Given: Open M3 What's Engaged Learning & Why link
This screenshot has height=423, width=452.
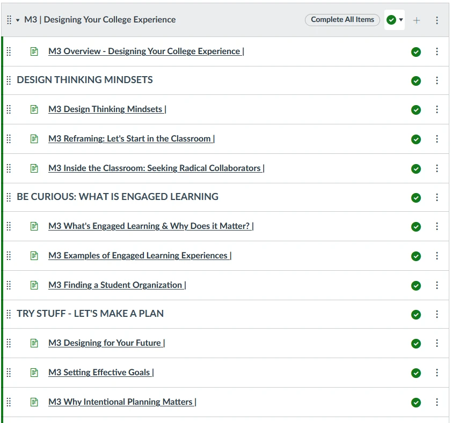Looking at the screenshot, I should pos(149,226).
